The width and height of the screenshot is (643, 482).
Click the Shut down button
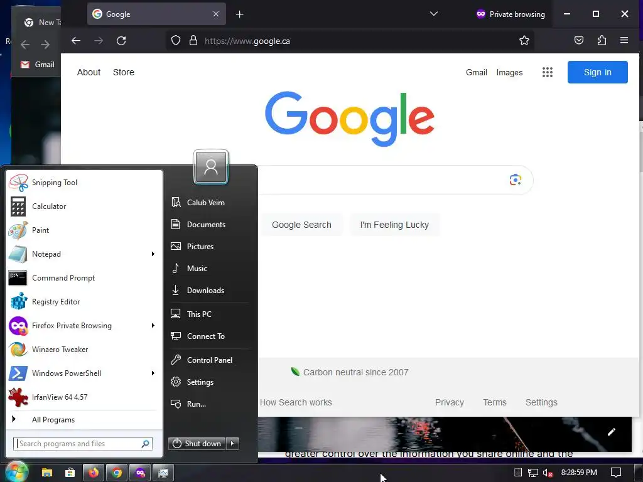pyautogui.click(x=197, y=444)
